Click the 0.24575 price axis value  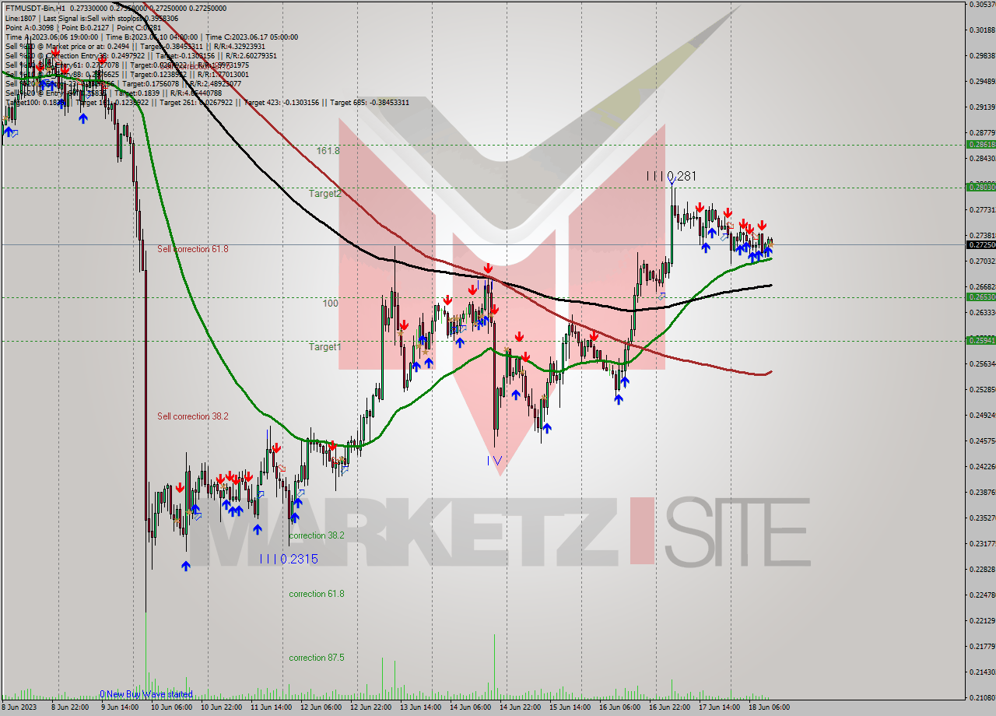(982, 441)
